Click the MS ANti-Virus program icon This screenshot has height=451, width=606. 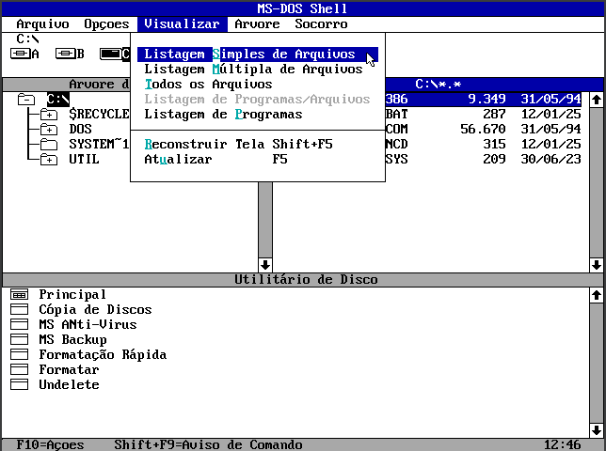coord(19,325)
